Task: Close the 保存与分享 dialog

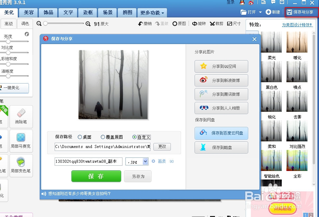Action: click(254, 39)
